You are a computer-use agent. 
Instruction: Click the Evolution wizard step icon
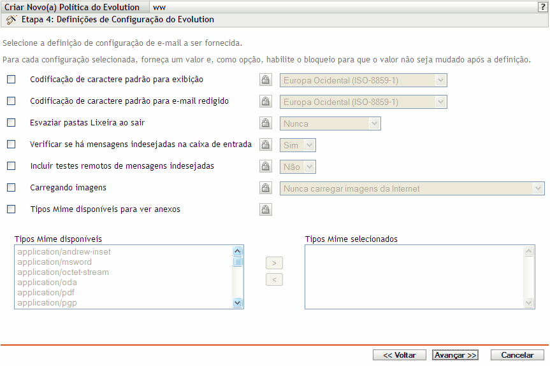(11, 20)
